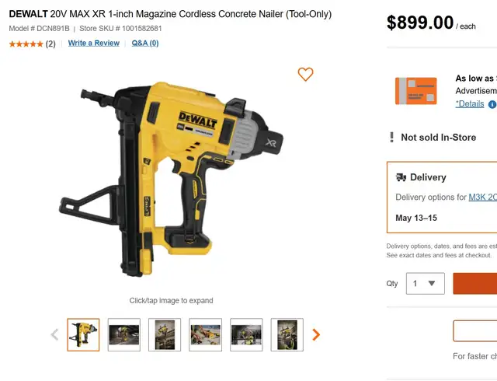Click the info icon beside Details link
The width and height of the screenshot is (497, 381).
click(x=492, y=104)
